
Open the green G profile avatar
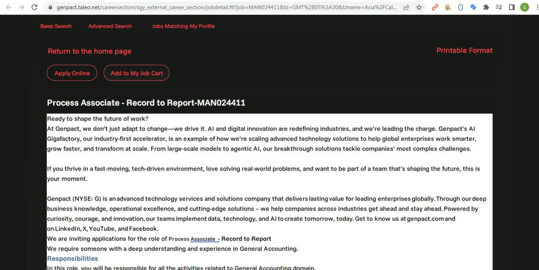click(525, 7)
